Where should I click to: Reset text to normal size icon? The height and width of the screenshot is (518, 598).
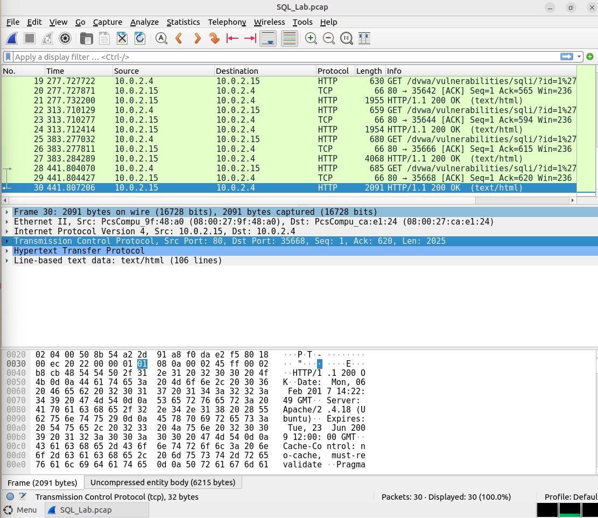click(x=346, y=39)
